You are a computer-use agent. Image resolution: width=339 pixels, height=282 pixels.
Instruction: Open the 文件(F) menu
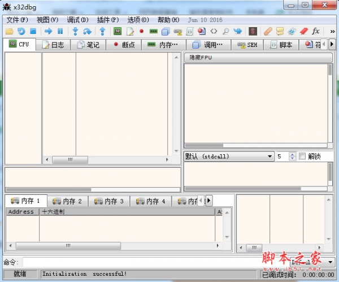[x=17, y=20]
